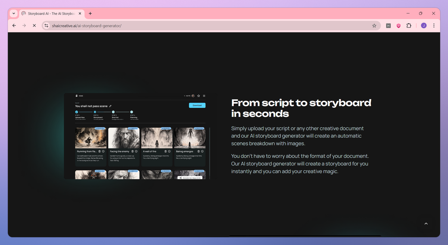
Task: Select the Step 4 Planning step circle
Action: pos(131,112)
